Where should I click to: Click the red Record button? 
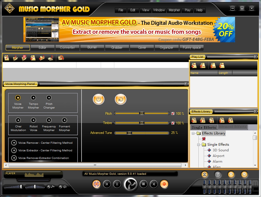tap(164, 184)
